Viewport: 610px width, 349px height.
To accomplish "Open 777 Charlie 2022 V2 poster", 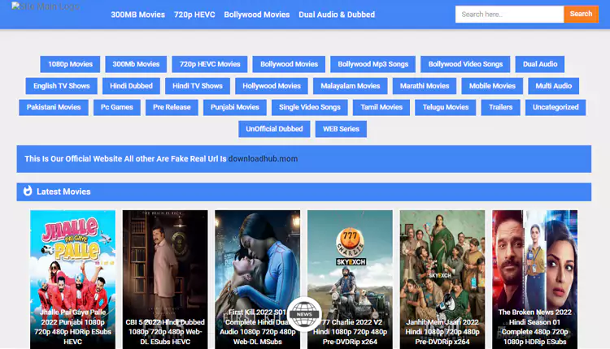I will (x=350, y=279).
